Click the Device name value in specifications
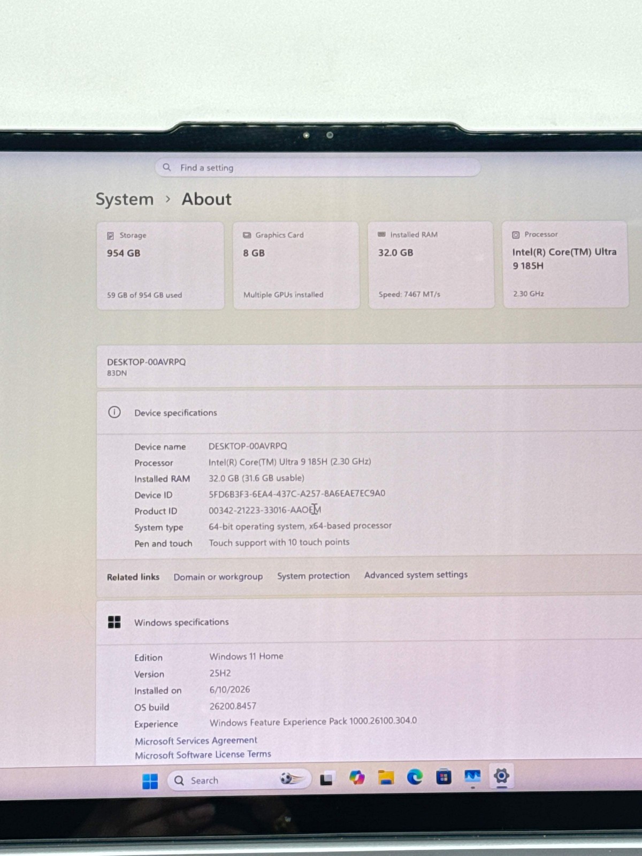642x856 pixels. tap(248, 446)
